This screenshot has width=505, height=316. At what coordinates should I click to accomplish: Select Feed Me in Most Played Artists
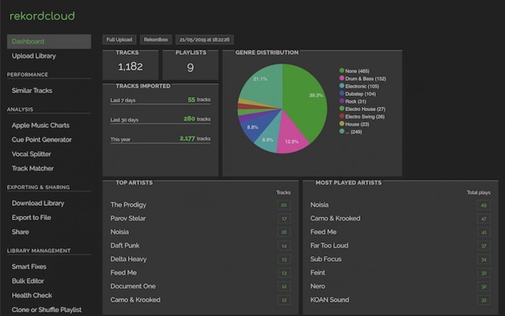(323, 232)
